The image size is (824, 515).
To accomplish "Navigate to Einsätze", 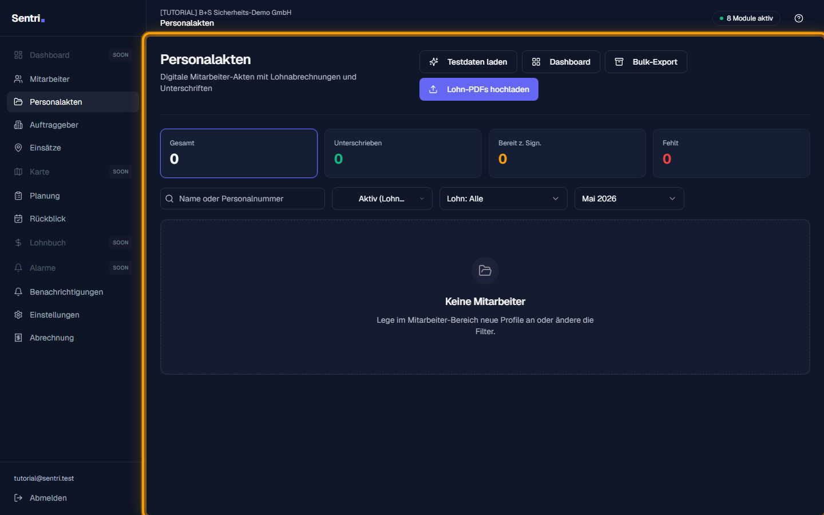I will click(73, 148).
